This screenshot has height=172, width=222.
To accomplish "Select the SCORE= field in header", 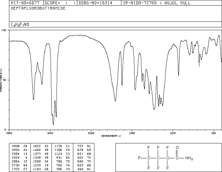I will [60, 3].
